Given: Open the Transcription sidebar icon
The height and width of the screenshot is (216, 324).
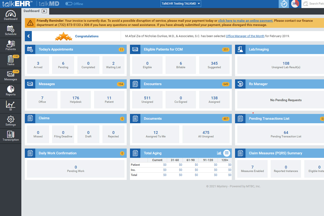Looking at the screenshot, I should pyautogui.click(x=11, y=136).
